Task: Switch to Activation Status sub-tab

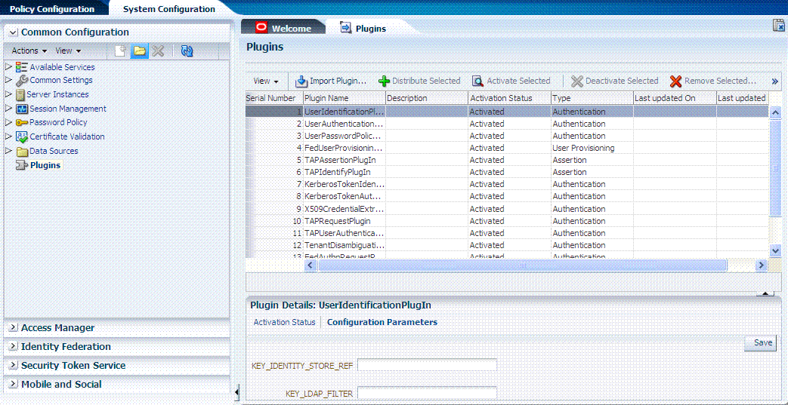Action: pos(284,322)
